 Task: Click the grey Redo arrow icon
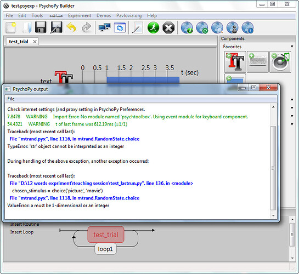click(x=87, y=27)
